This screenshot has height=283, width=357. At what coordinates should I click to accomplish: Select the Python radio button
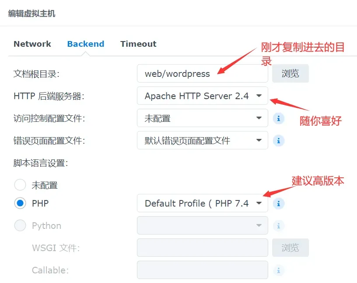(x=20, y=225)
